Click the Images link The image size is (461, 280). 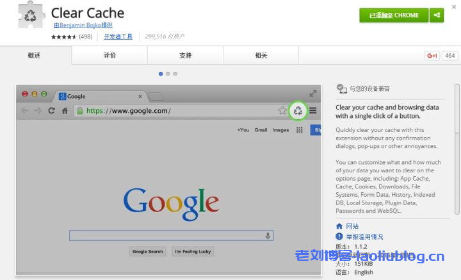(280, 130)
